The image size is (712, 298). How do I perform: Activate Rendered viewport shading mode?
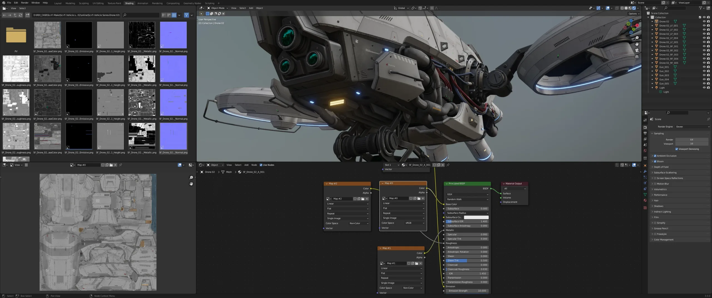coord(634,8)
